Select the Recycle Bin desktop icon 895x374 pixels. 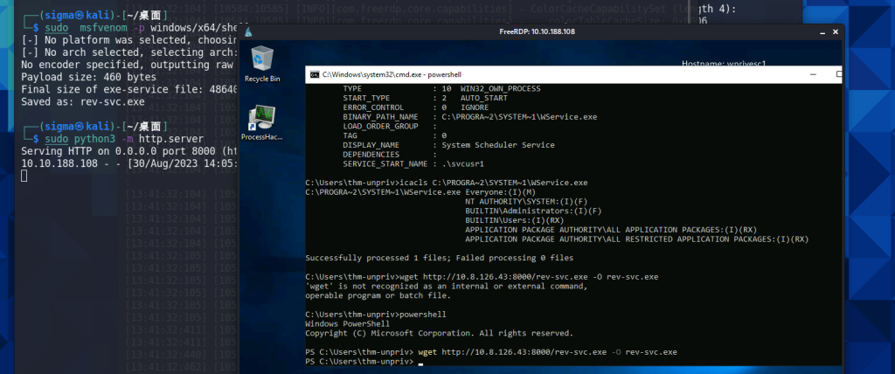[x=262, y=64]
